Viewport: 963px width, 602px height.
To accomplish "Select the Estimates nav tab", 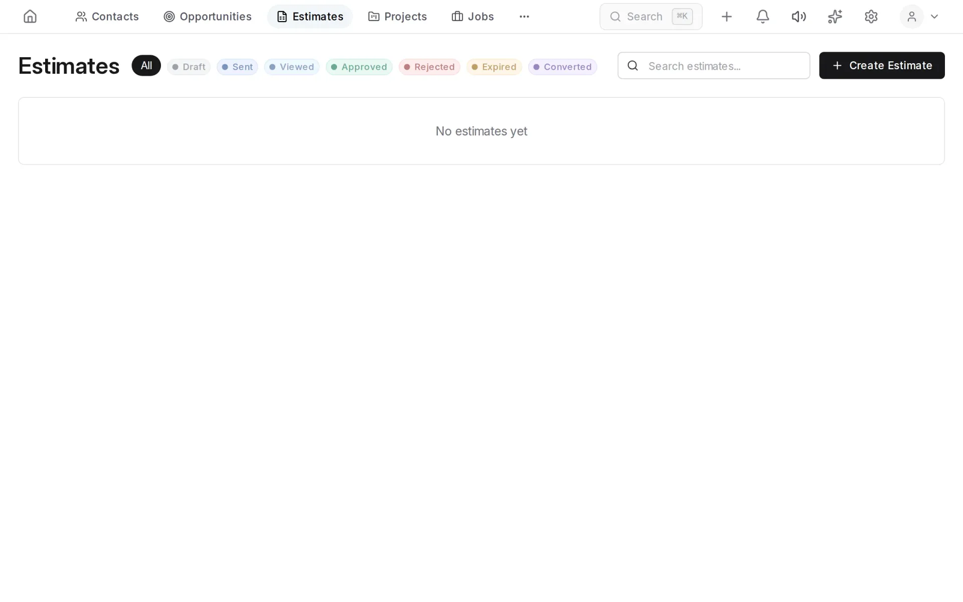I will point(310,17).
